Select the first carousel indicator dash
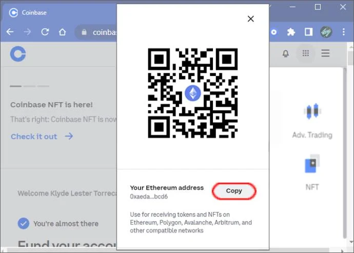 (x=15, y=86)
